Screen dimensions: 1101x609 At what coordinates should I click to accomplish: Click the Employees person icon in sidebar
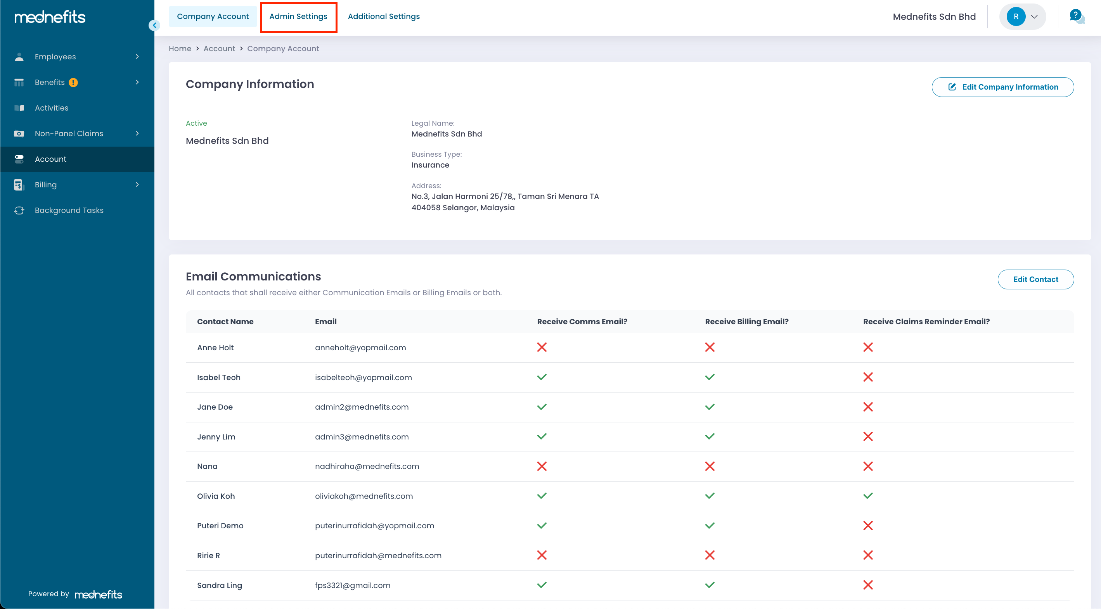pyautogui.click(x=19, y=57)
